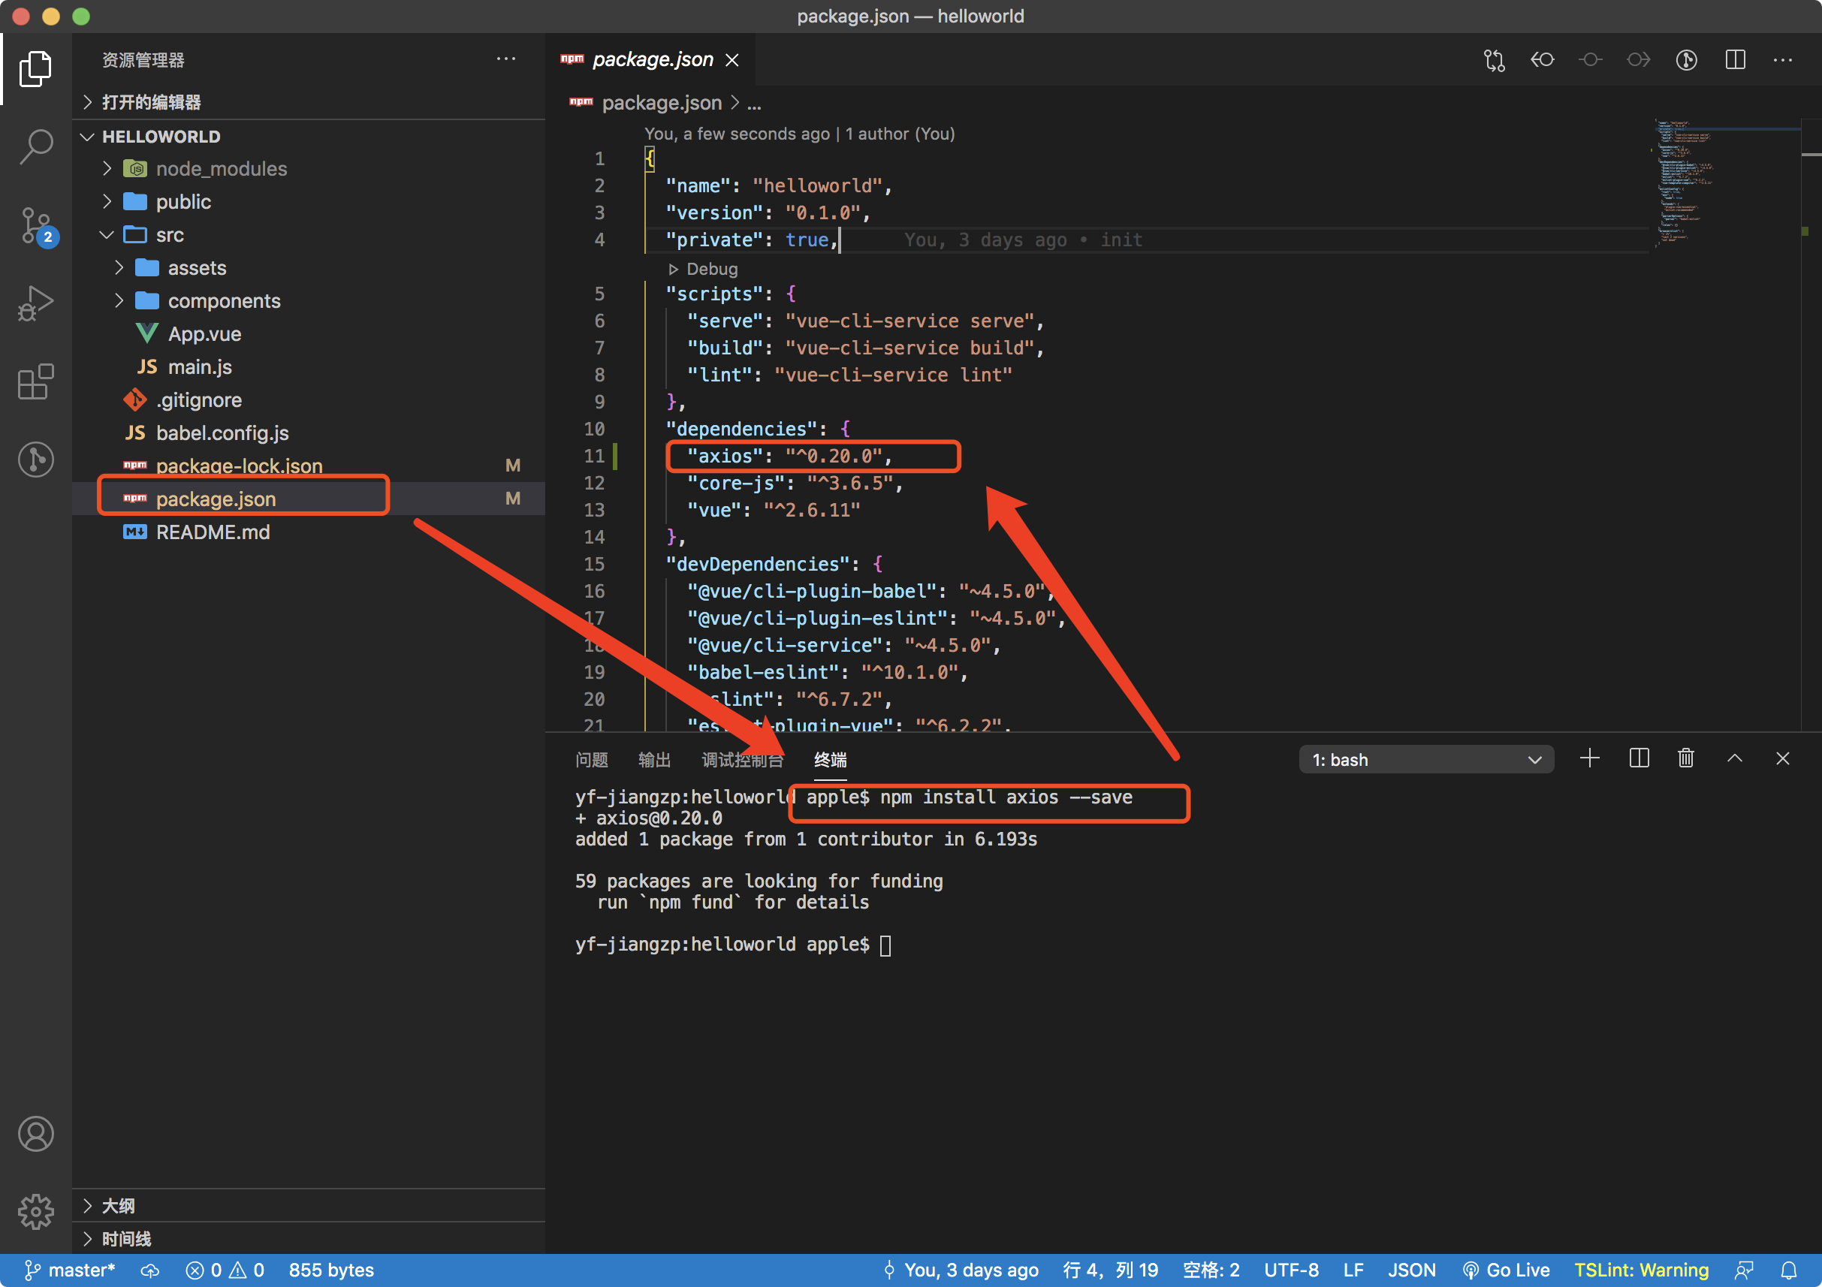This screenshot has height=1287, width=1822.
Task: Kill the terminal with trash icon
Action: 1686,758
